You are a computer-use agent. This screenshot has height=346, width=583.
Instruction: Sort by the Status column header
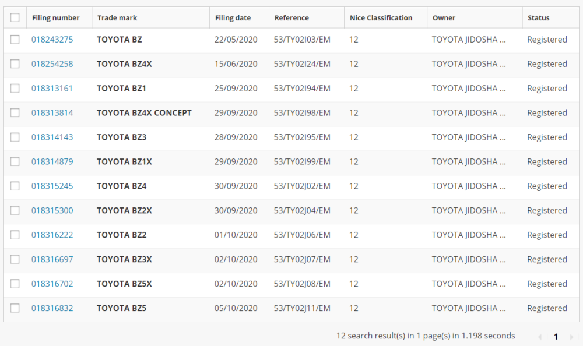pos(538,18)
